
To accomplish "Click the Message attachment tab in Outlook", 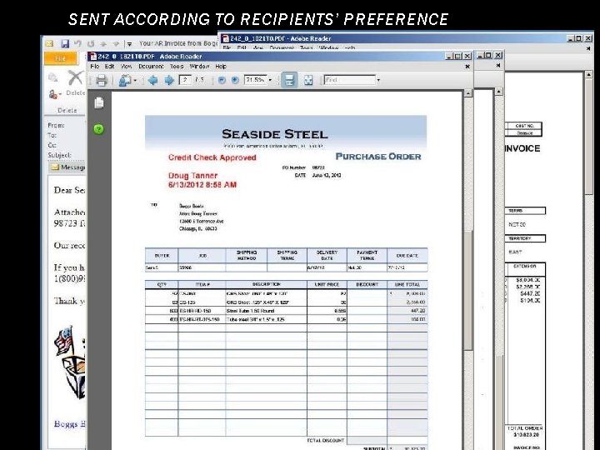I will 67,167.
